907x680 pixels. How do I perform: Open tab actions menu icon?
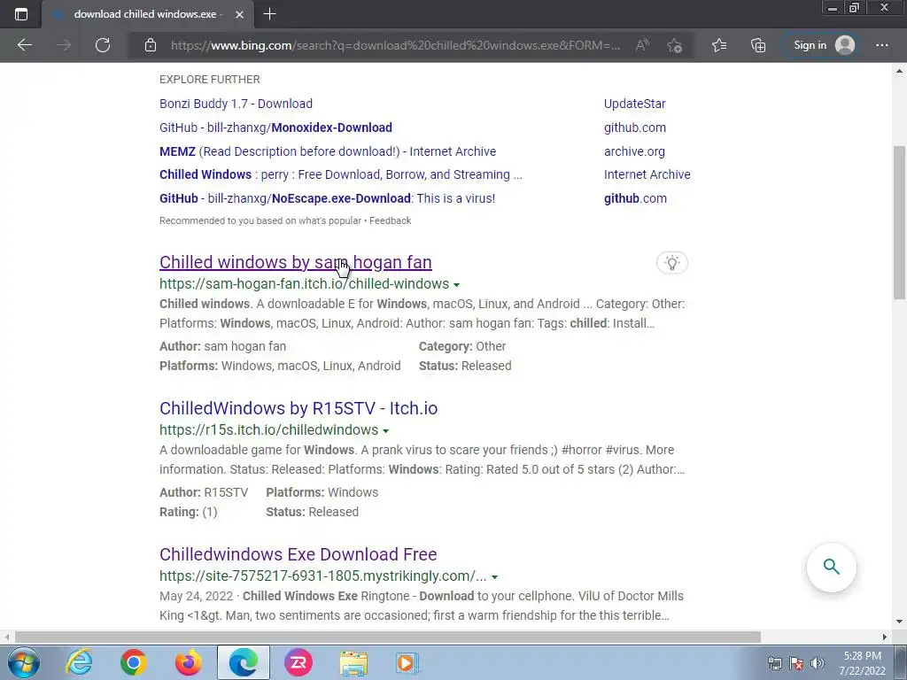click(x=21, y=14)
